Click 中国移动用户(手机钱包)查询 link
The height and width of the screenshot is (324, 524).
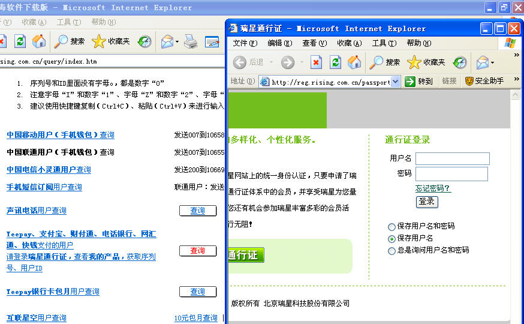(x=61, y=135)
